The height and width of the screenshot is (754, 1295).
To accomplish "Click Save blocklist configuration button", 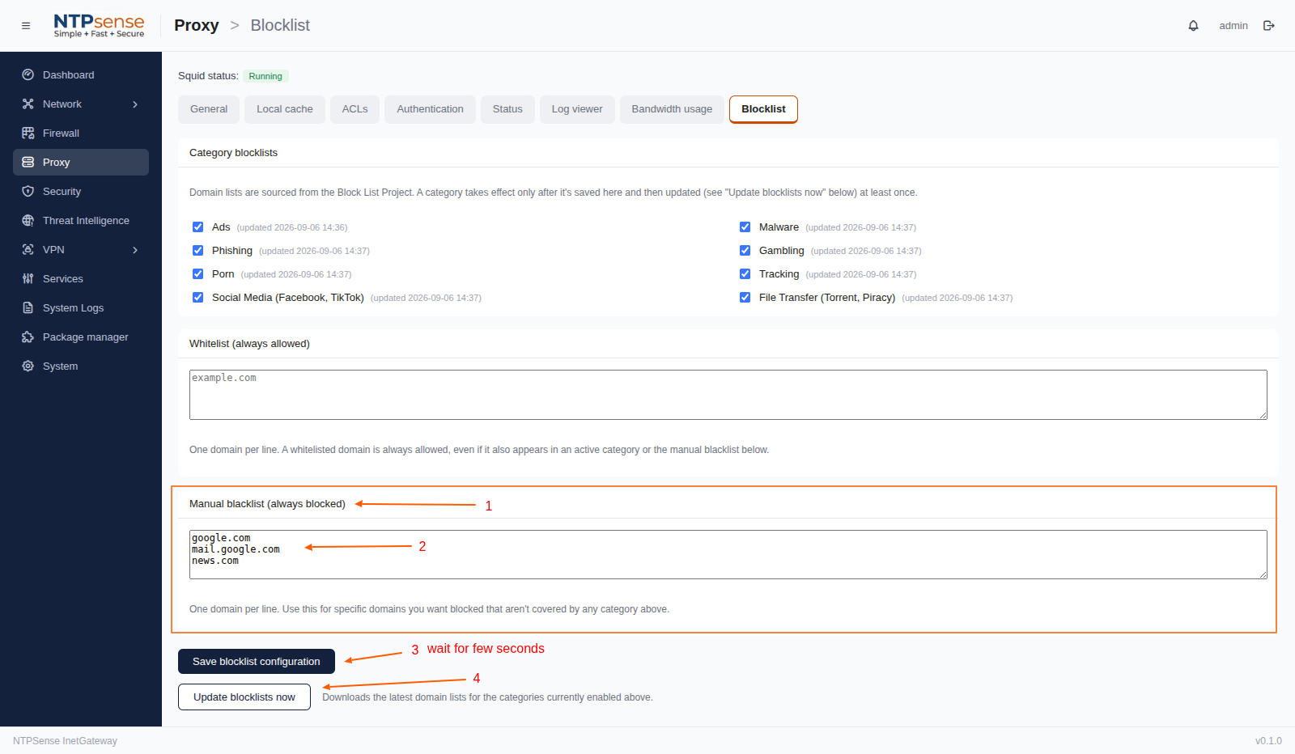I will (x=257, y=661).
